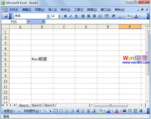Open 插入(I) menu
This screenshot has width=151, height=119.
pos(53,10)
